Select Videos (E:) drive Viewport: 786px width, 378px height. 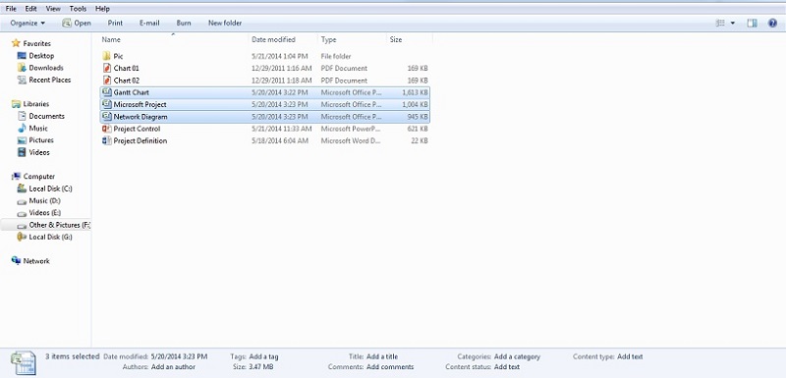point(44,213)
